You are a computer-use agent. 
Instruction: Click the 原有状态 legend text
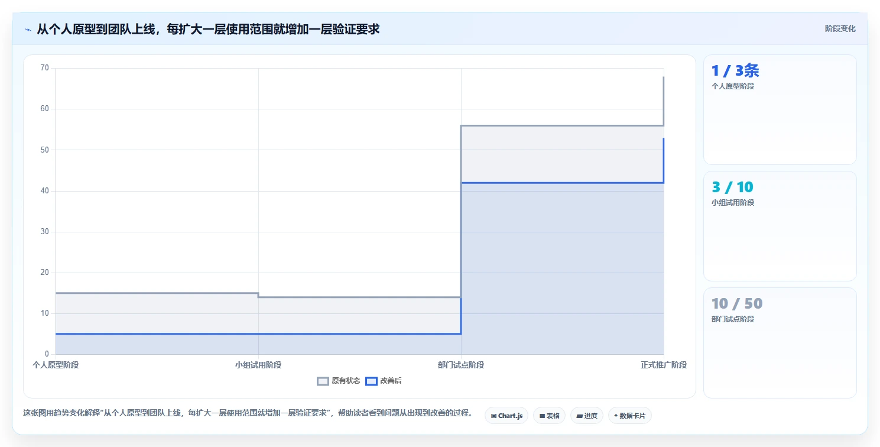[x=346, y=381]
